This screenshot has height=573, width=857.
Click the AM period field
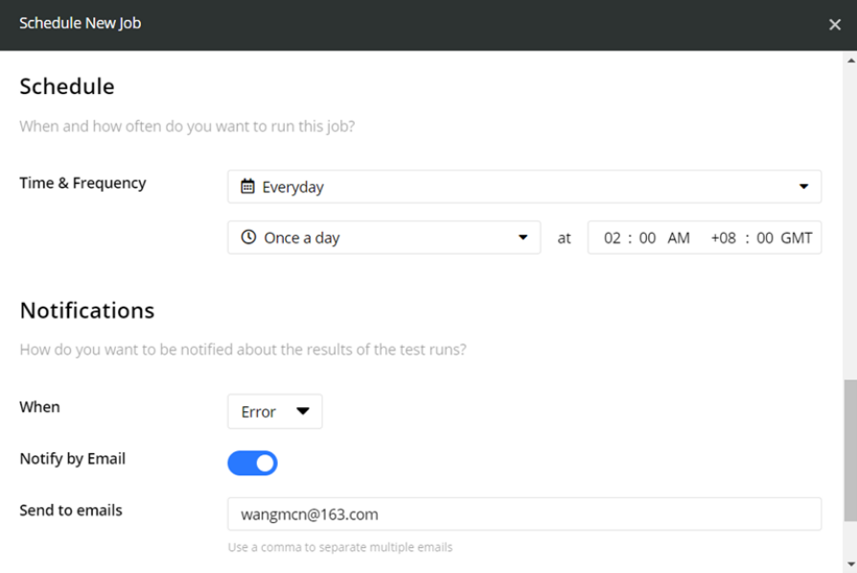click(679, 239)
